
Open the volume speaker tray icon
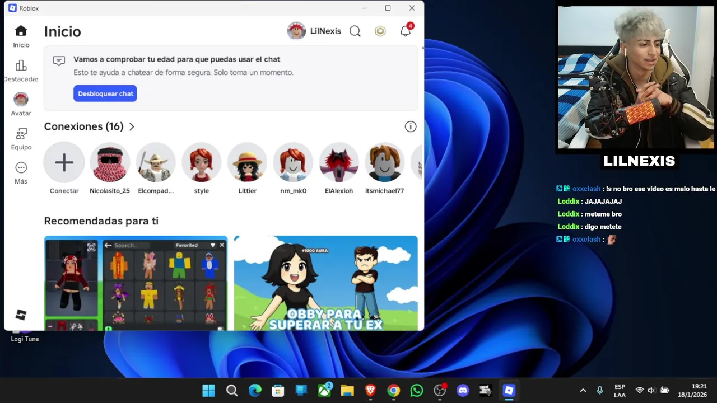point(651,391)
